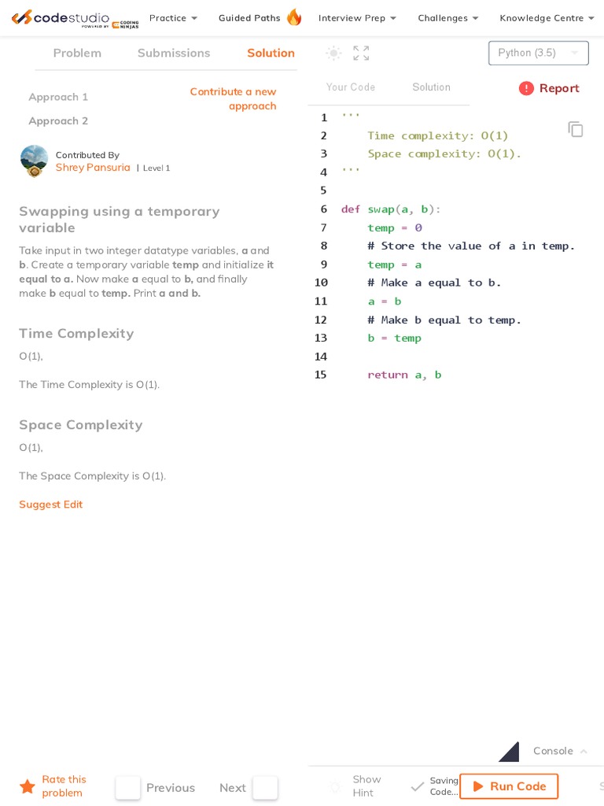Click the Show Hint bulb icon
The height and width of the screenshot is (806, 604).
click(x=335, y=786)
